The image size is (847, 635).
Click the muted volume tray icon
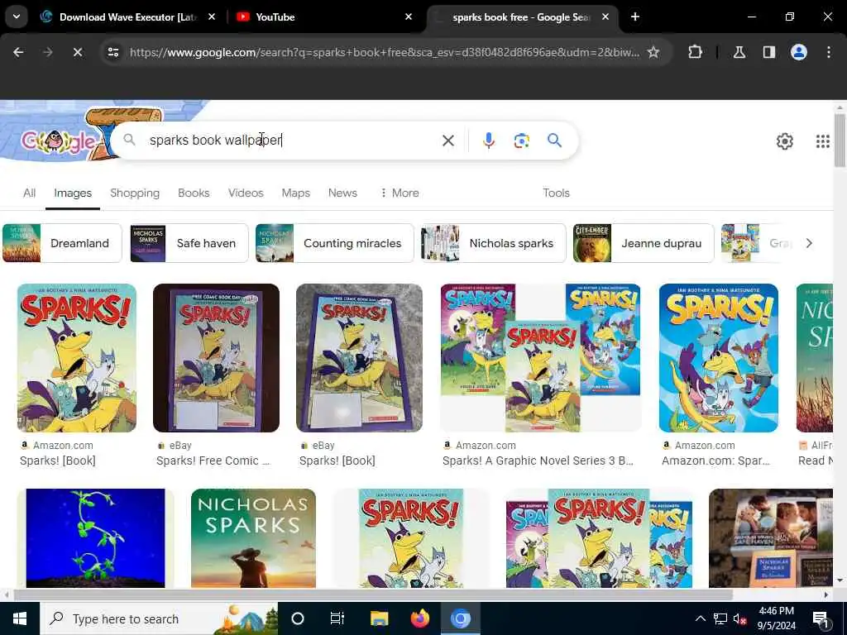740,618
